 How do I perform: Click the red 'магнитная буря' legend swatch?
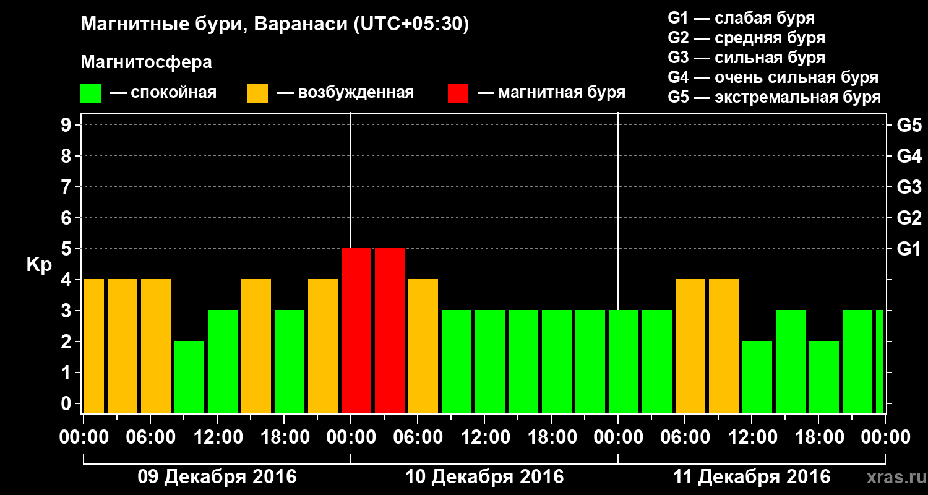458,93
